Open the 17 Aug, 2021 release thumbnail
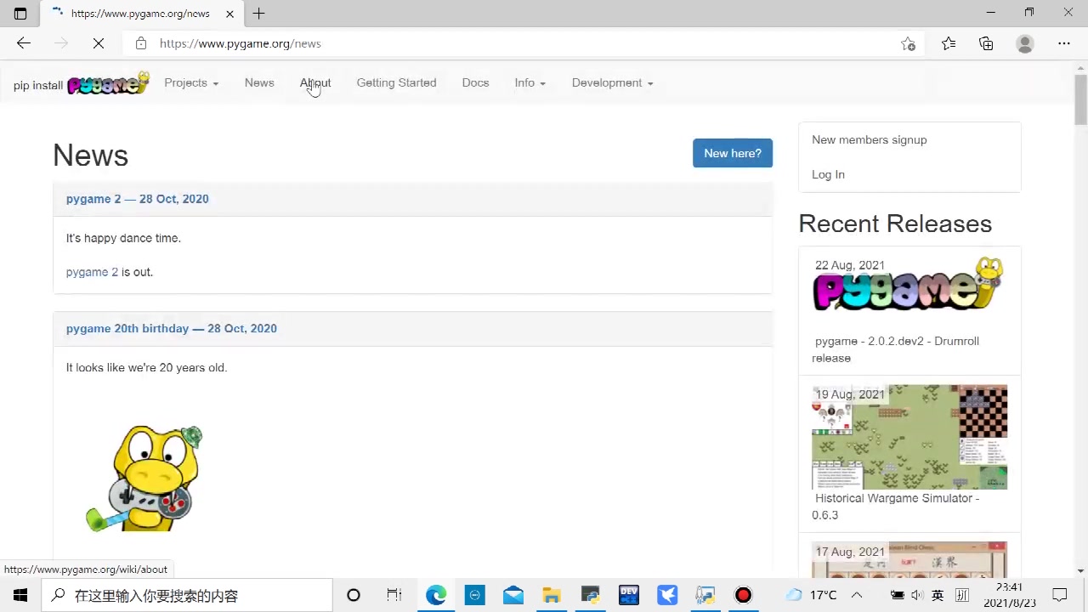Viewport: 1088px width, 612px height. pos(909,559)
